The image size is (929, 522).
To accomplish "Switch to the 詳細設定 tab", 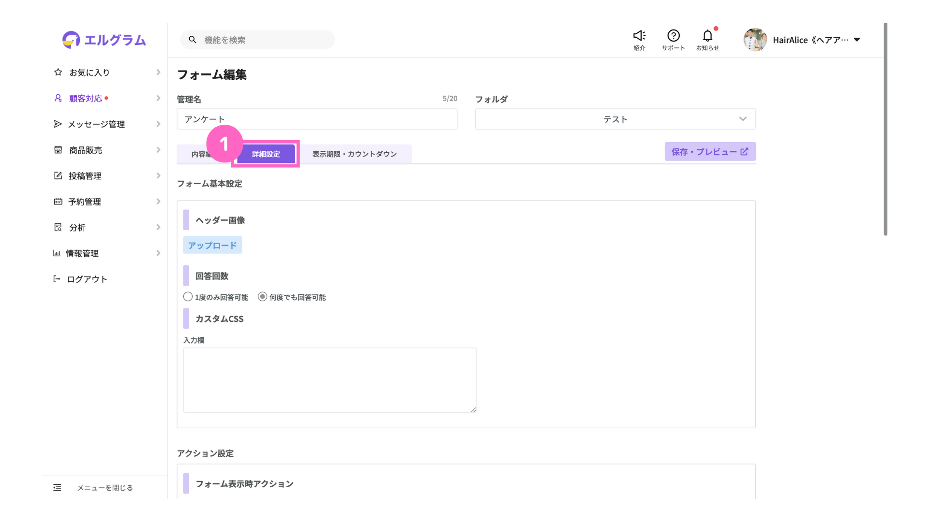I will click(266, 154).
